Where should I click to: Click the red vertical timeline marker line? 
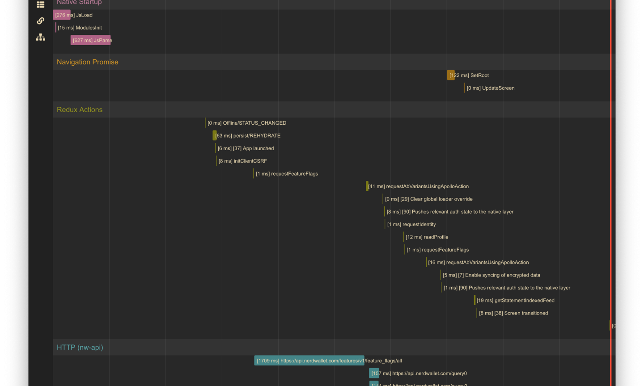click(x=610, y=179)
